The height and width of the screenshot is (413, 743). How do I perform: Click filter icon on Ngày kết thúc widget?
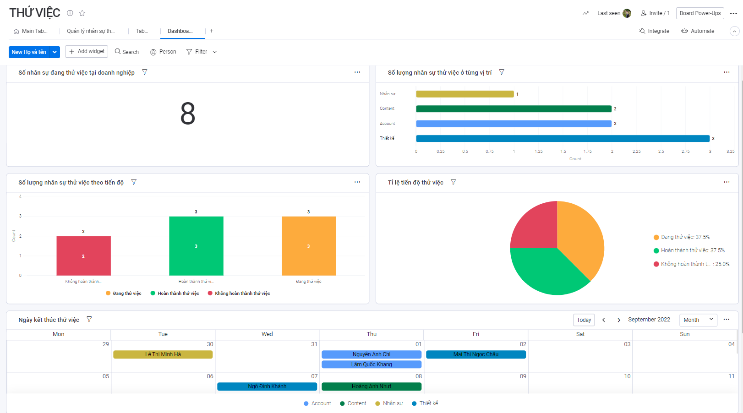[89, 320]
